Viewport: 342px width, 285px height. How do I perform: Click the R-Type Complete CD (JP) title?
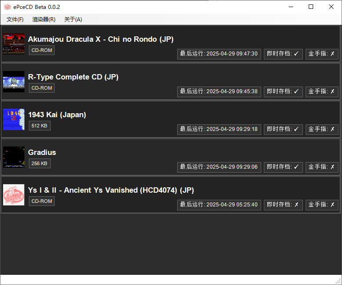tap(73, 77)
